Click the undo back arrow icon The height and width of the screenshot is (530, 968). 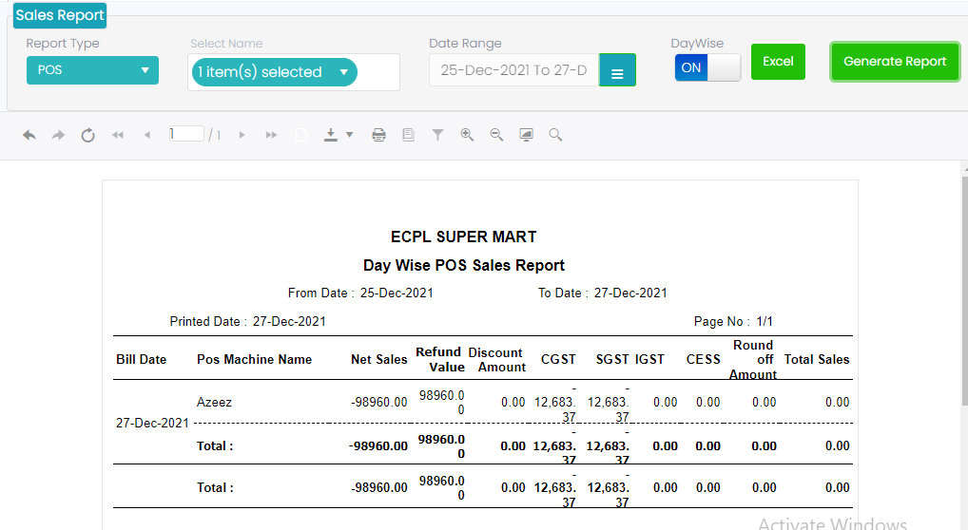29,136
